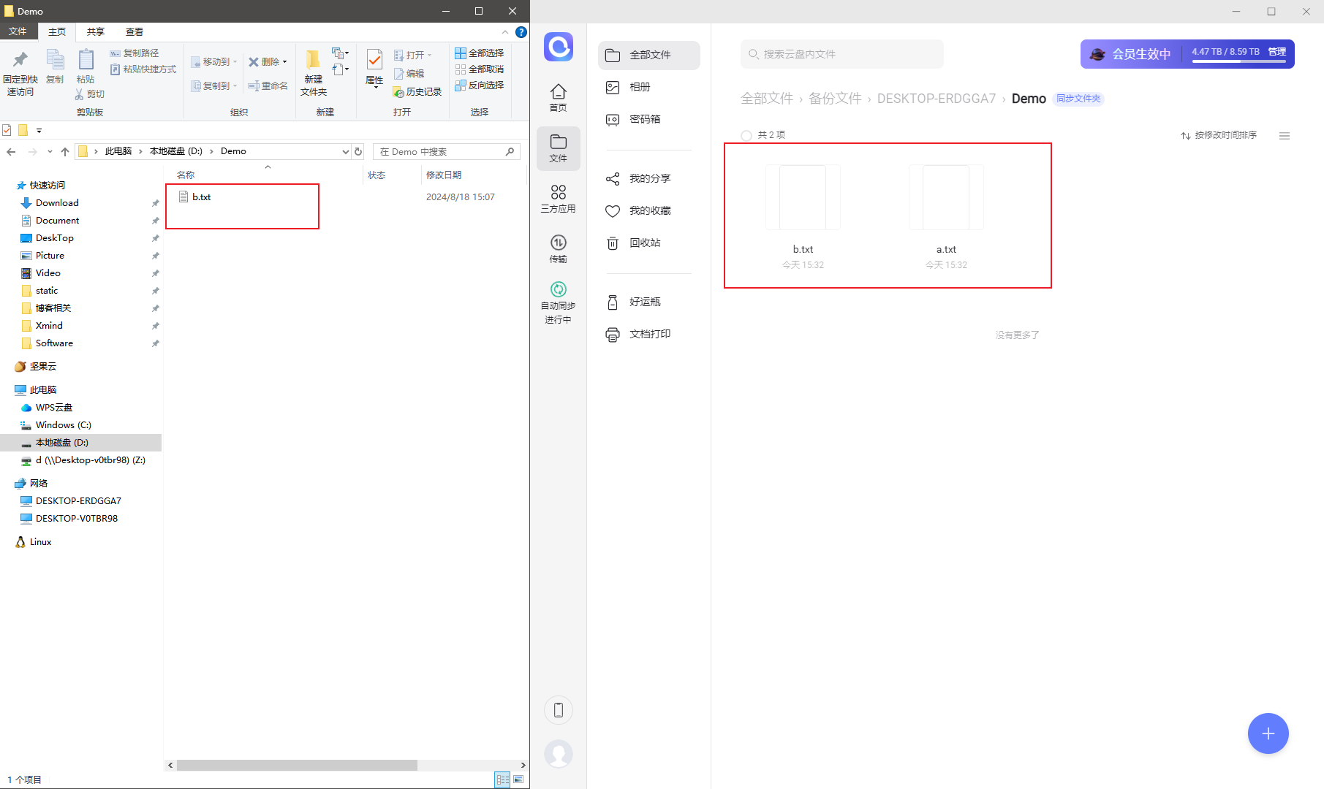Open the 传输 transfer icon
The width and height of the screenshot is (1324, 789).
[x=559, y=248]
